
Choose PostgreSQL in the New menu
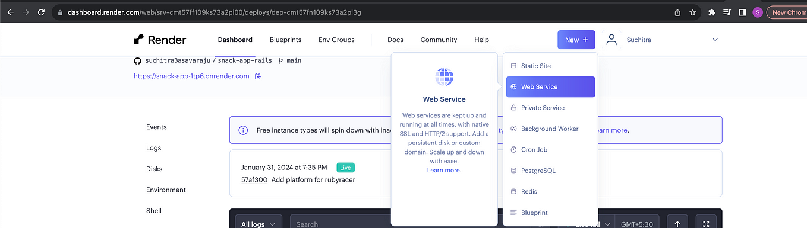tap(550, 171)
